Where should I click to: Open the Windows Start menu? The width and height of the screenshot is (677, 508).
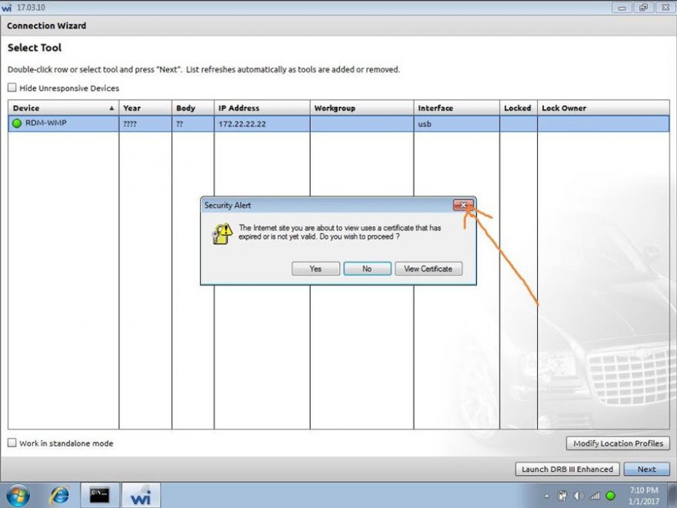[17, 495]
